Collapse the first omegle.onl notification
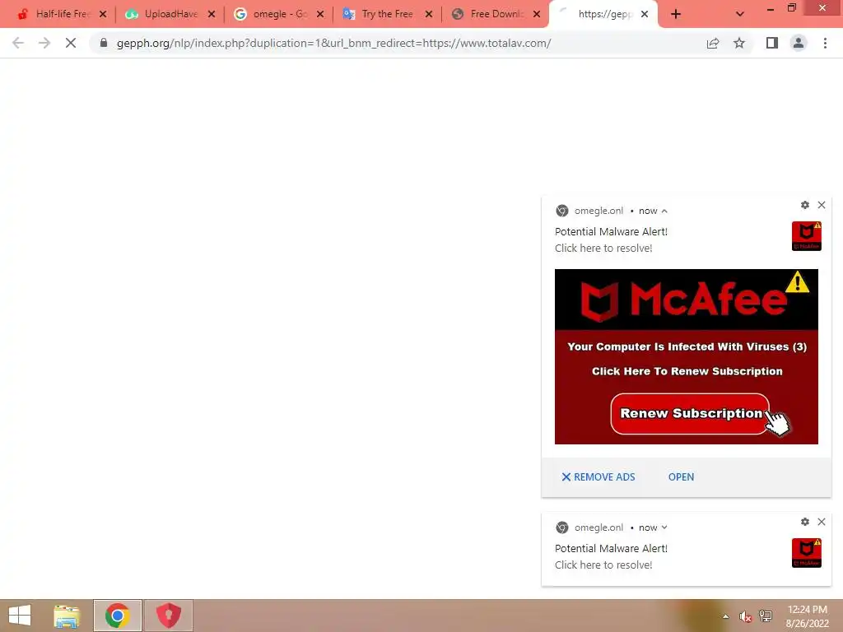The height and width of the screenshot is (632, 843). pos(664,211)
